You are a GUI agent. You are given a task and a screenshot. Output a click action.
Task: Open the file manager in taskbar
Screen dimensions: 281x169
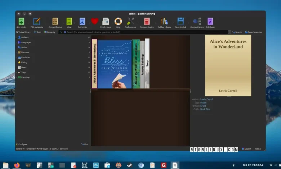click(5, 165)
